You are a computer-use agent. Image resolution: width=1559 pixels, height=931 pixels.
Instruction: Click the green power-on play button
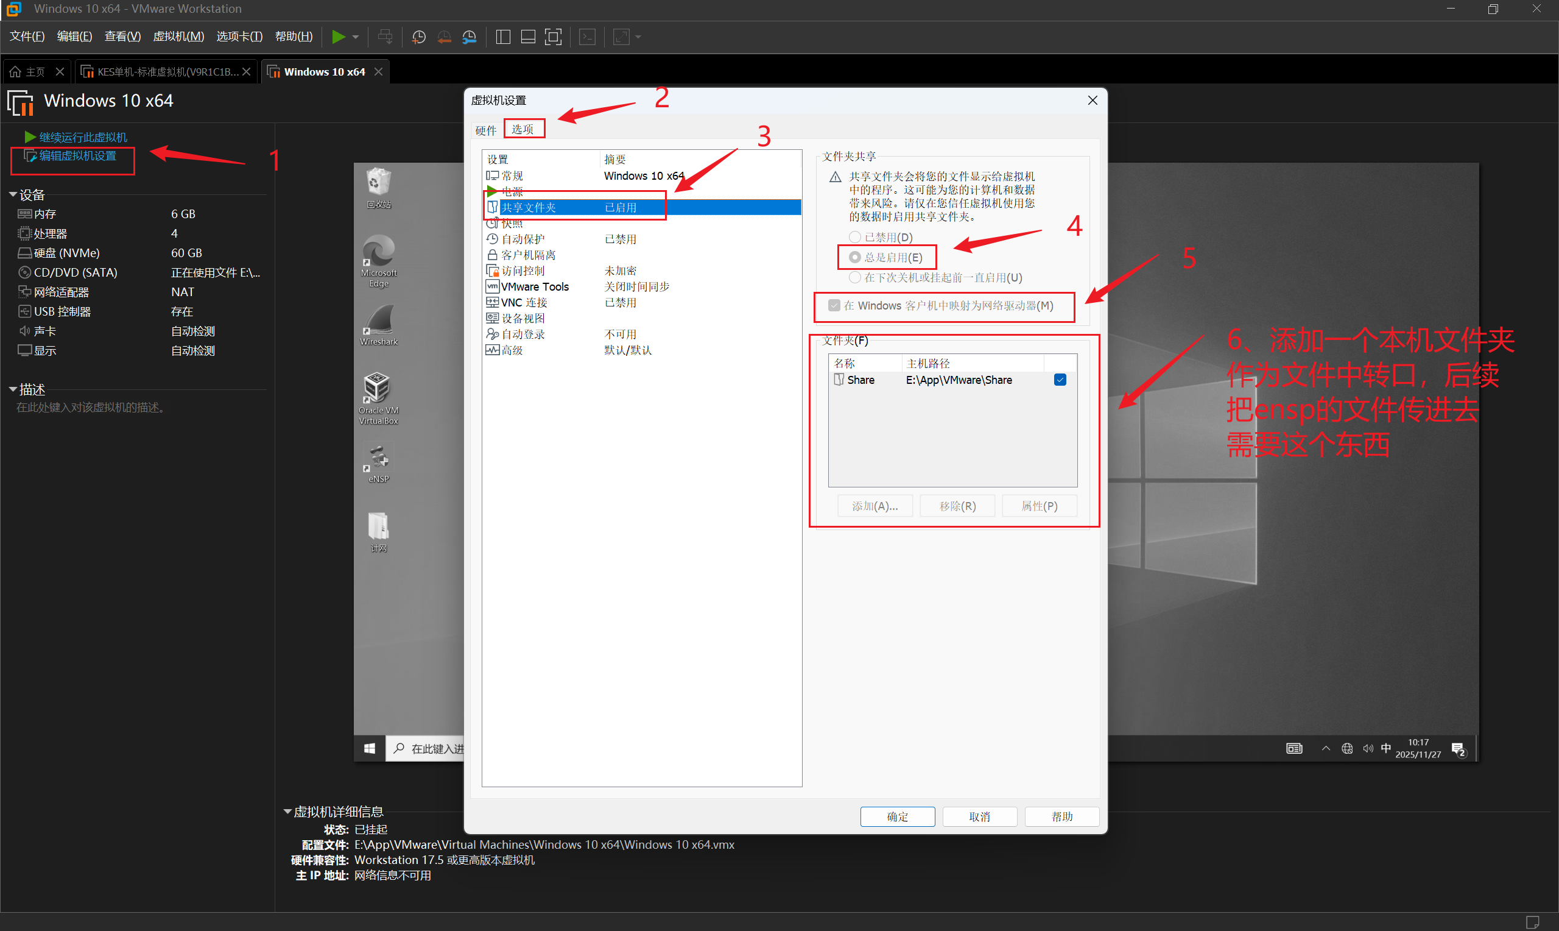[x=338, y=37]
